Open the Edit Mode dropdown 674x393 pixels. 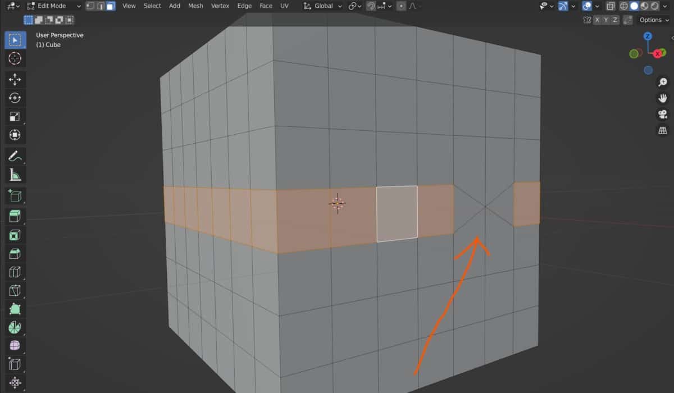point(54,6)
